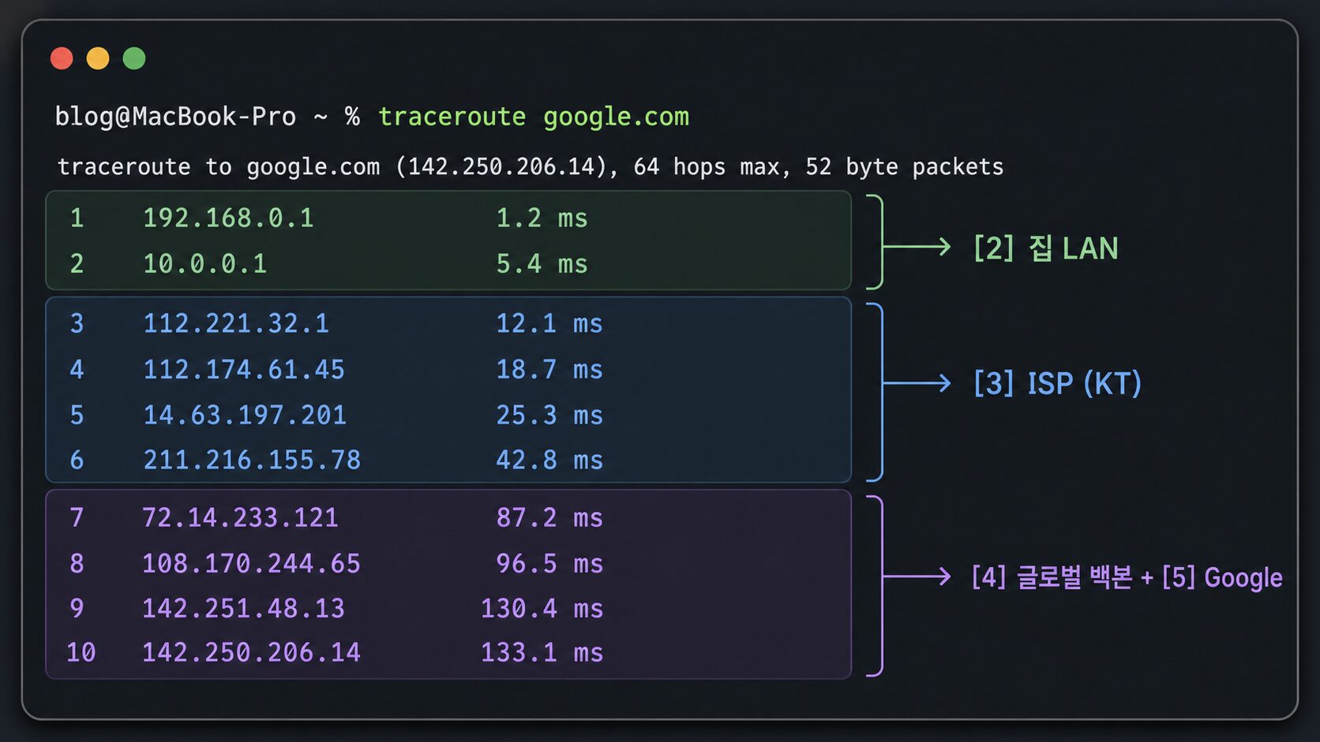This screenshot has height=742, width=1320.
Task: Click the 'blog@MacBook-Pro' prompt text
Action: click(x=175, y=117)
